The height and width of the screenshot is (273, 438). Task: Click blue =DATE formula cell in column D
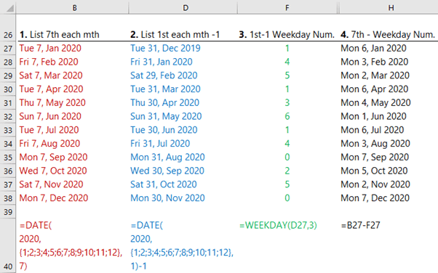[x=182, y=245]
